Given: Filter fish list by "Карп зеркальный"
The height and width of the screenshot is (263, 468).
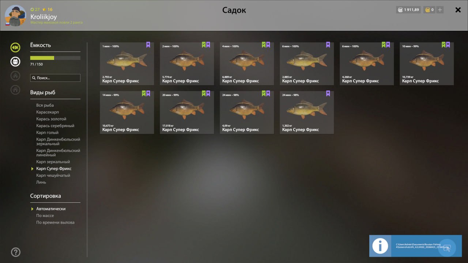Looking at the screenshot, I should coord(53,162).
